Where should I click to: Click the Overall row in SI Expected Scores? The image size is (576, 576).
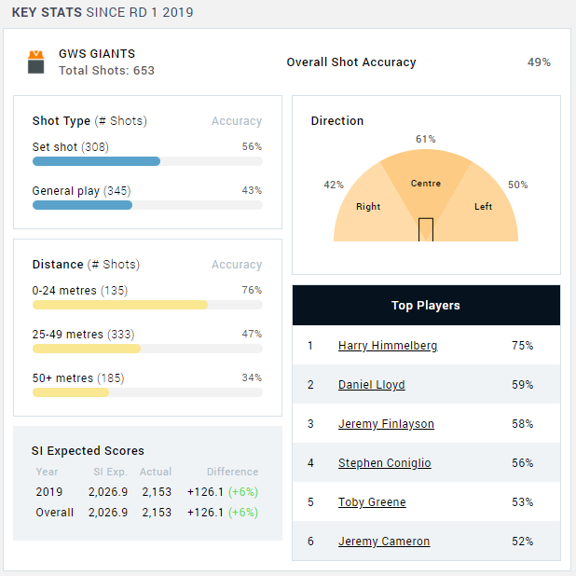(x=146, y=512)
